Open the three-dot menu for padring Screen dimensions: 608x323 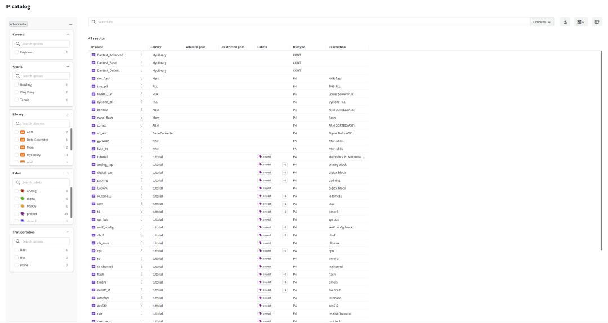click(x=142, y=180)
